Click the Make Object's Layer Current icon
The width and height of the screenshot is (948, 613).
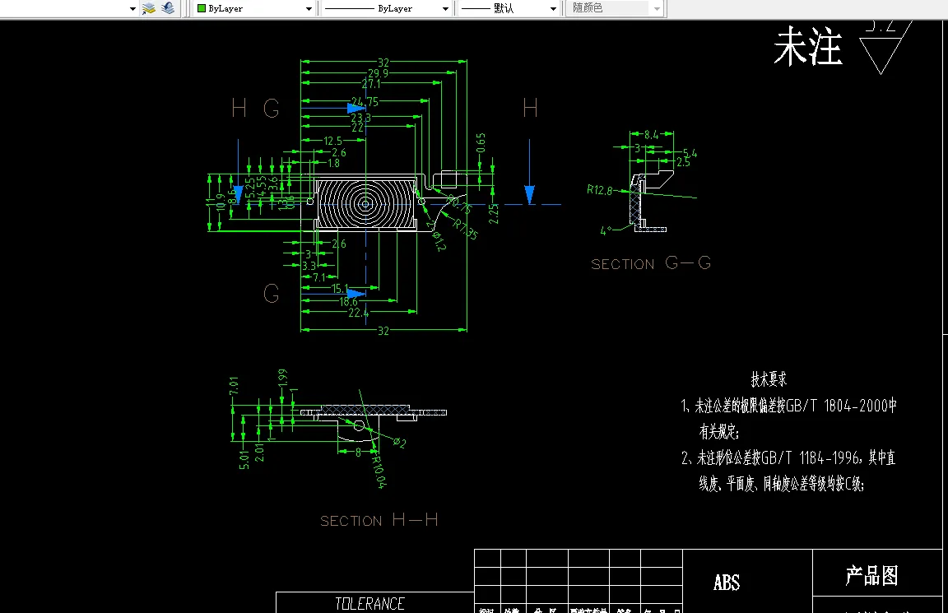[x=149, y=8]
